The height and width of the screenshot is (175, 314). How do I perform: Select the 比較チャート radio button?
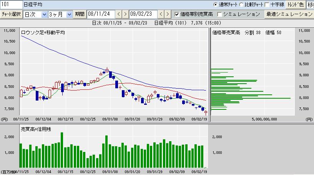pyautogui.click(x=241, y=5)
